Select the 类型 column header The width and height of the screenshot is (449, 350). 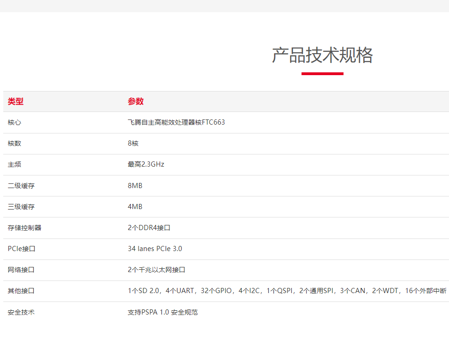point(15,101)
